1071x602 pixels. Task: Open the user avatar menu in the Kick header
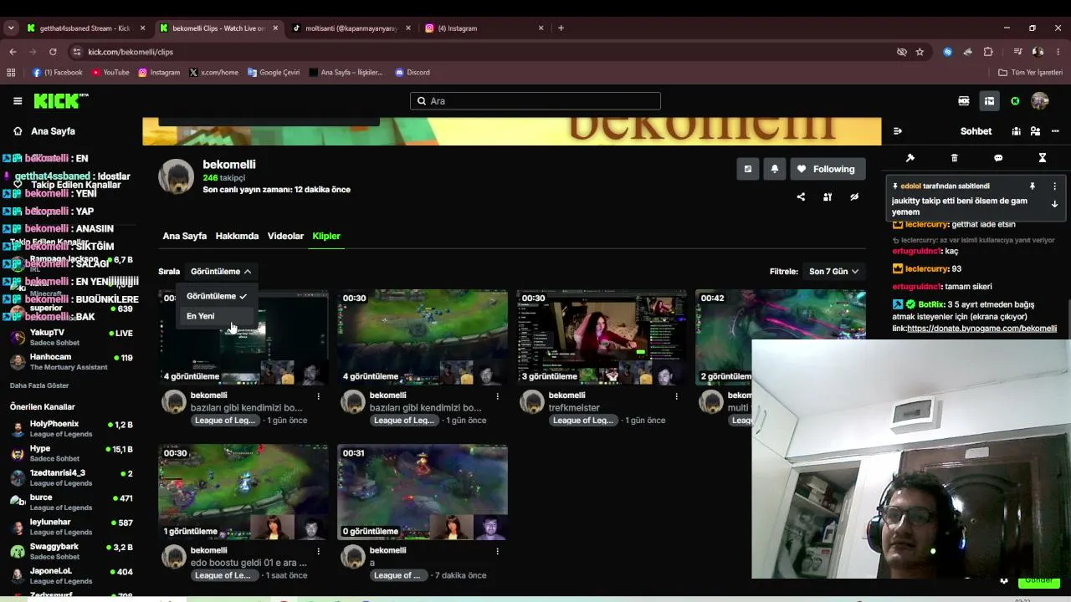[1040, 101]
